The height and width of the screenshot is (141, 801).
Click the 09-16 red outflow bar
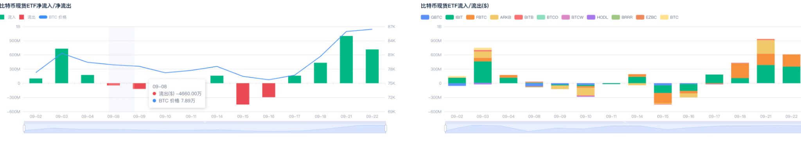point(268,90)
